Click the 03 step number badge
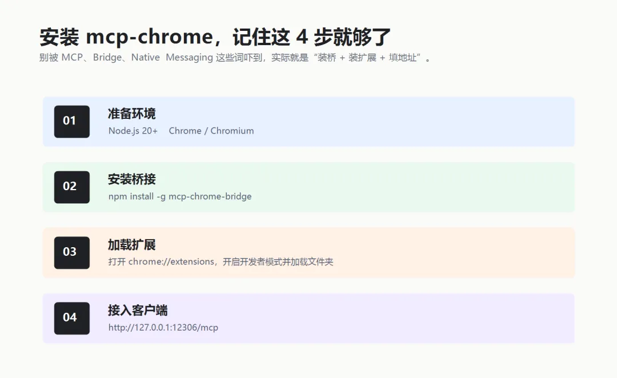 point(71,253)
